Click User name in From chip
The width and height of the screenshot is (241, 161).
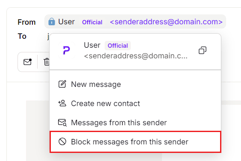[66, 22]
